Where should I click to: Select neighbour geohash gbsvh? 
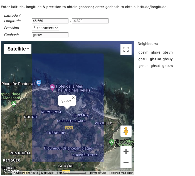click(x=144, y=52)
